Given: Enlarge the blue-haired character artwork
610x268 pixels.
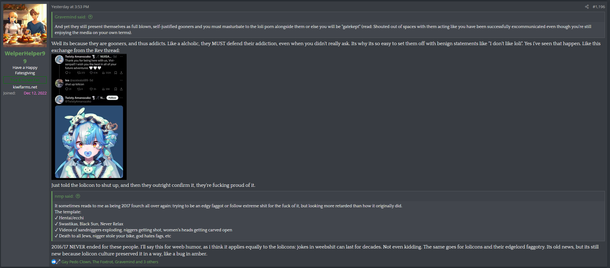Looking at the screenshot, I should 89,142.
